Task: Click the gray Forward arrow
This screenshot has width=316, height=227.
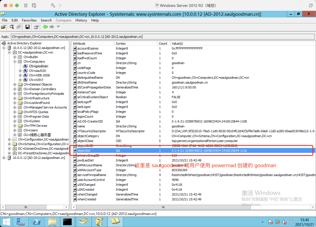Action: [x=52, y=27]
